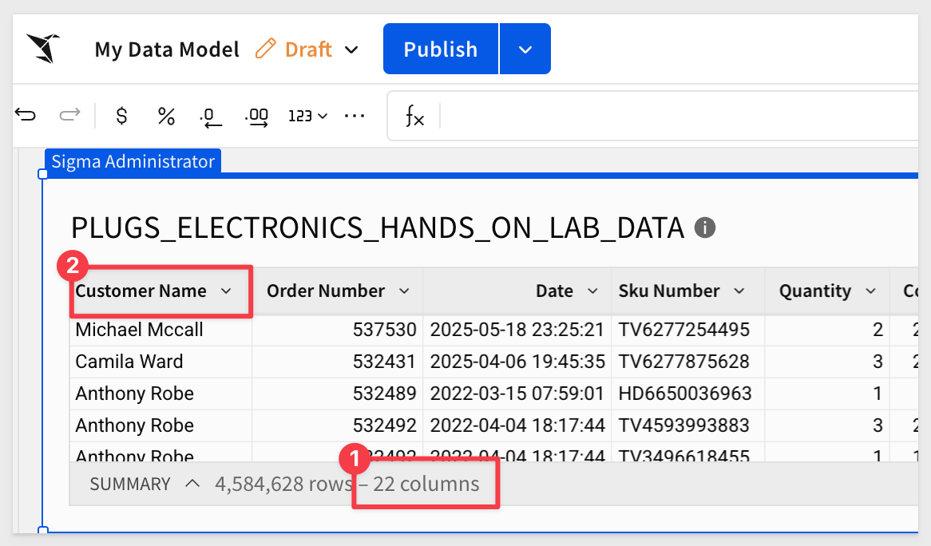
Task: Open the Publish options dropdown arrow
Action: point(525,49)
